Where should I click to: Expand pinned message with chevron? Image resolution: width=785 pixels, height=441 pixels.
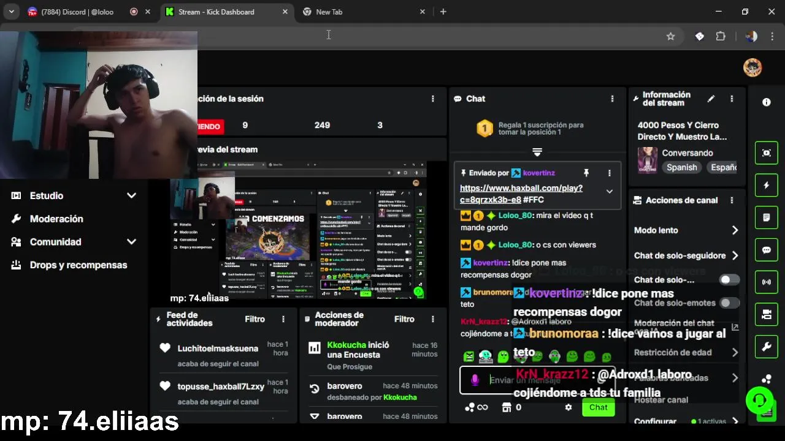click(x=609, y=192)
